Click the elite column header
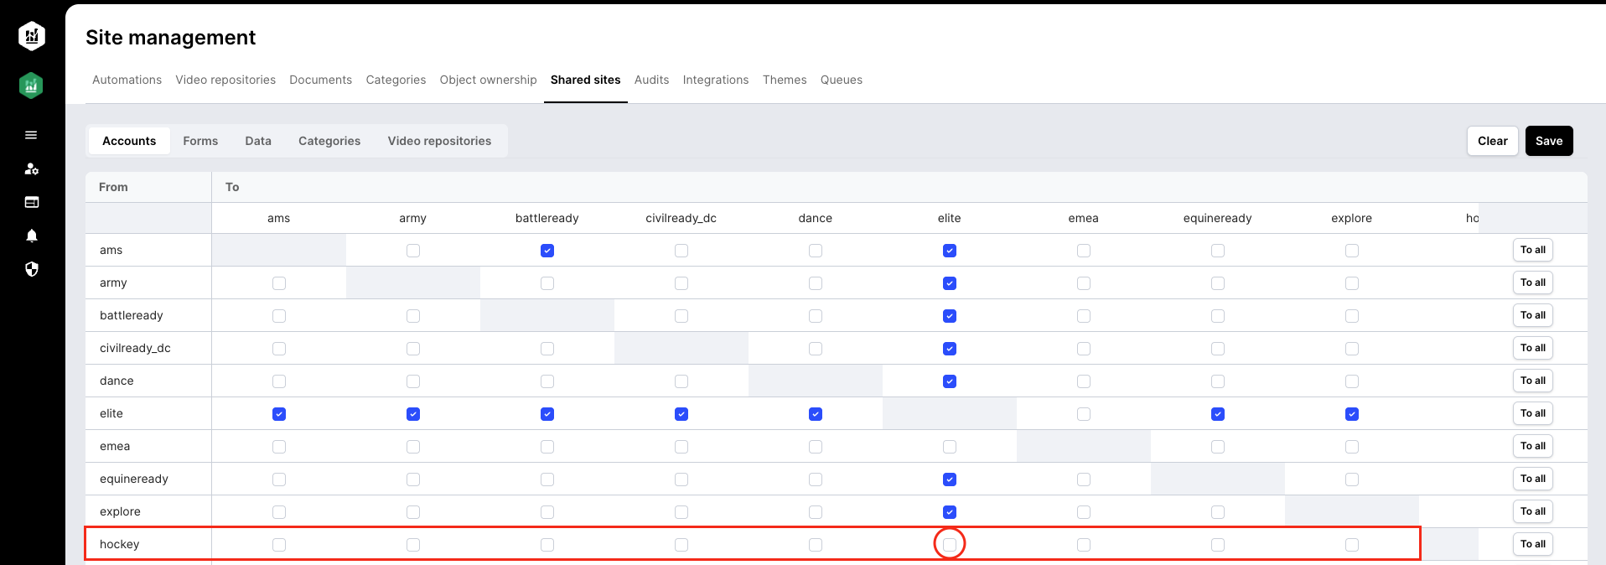 pyautogui.click(x=949, y=218)
